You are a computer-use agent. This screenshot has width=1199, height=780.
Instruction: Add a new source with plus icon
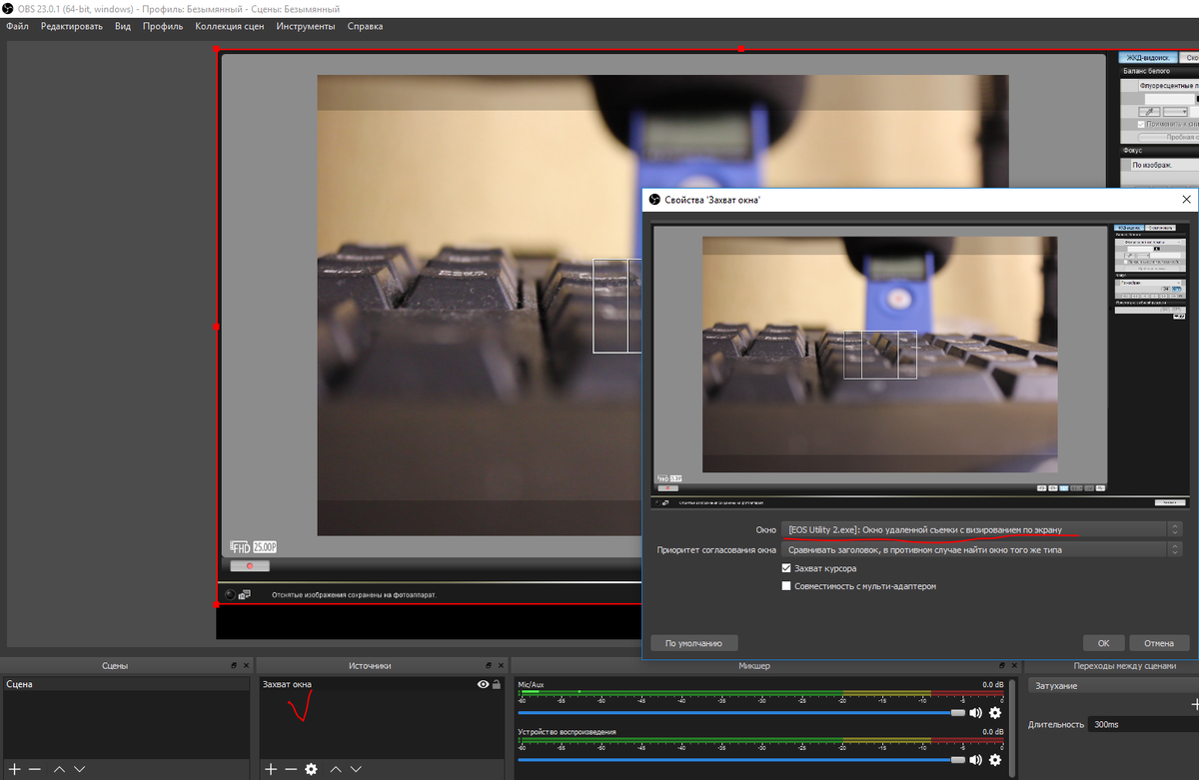coord(271,769)
